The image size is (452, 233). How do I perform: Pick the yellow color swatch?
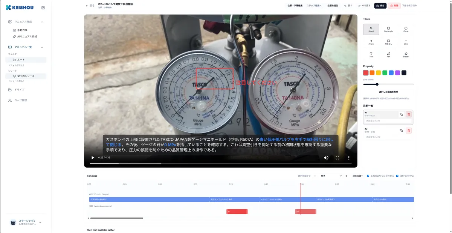tap(379, 73)
